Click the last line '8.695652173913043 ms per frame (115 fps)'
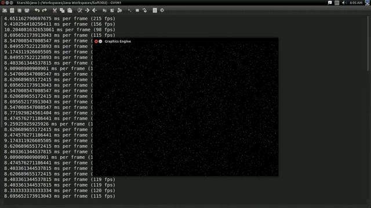This screenshot has height=208, width=371. (x=60, y=196)
